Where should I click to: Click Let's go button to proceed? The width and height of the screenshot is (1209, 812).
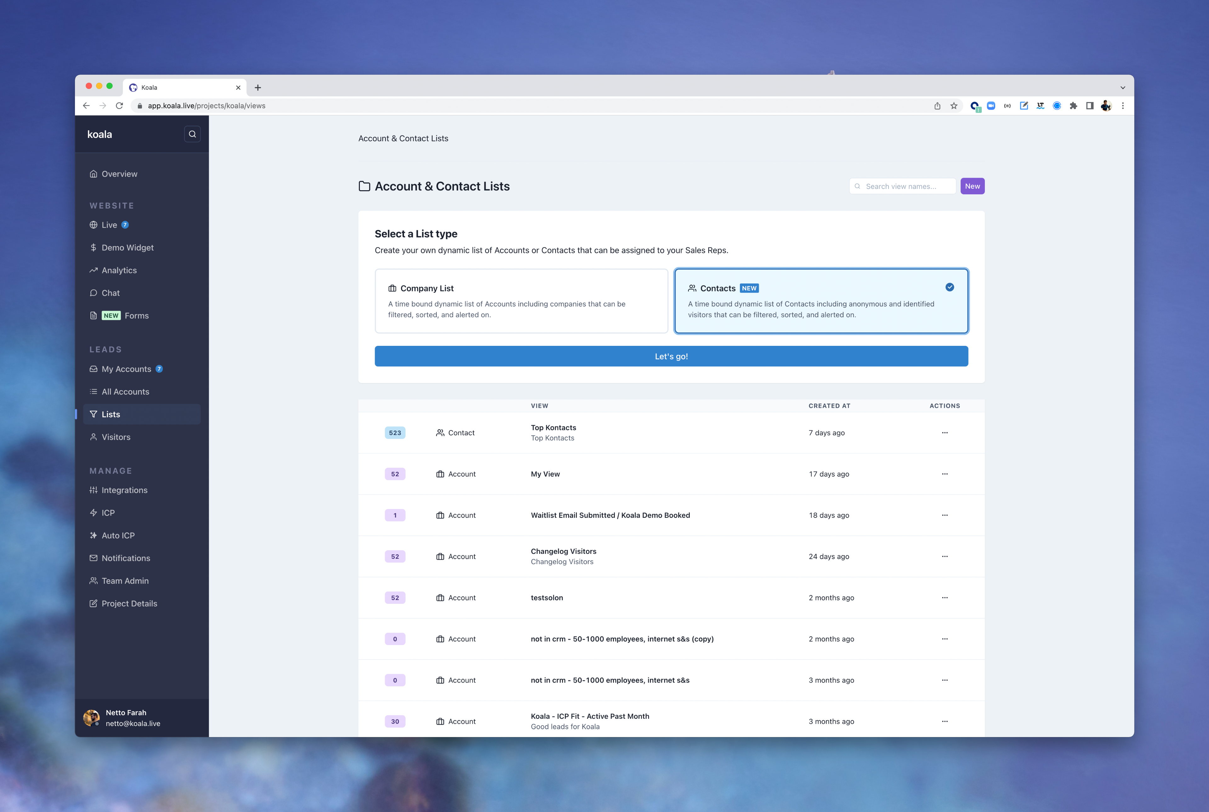pyautogui.click(x=670, y=355)
